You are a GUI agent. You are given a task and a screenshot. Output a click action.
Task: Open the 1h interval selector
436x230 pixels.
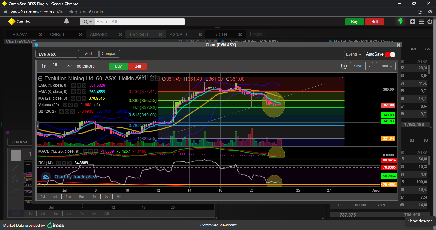pyautogui.click(x=44, y=66)
